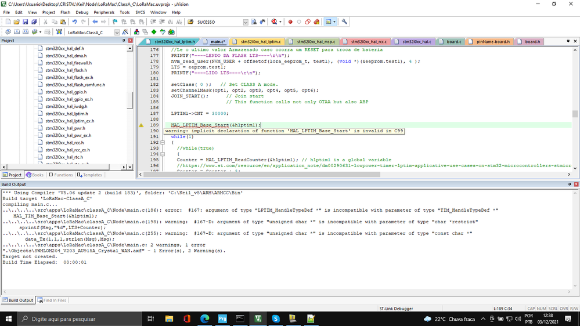Screen dimensions: 580x326
Task: Open the Peripherals menu
Action: 104,12
